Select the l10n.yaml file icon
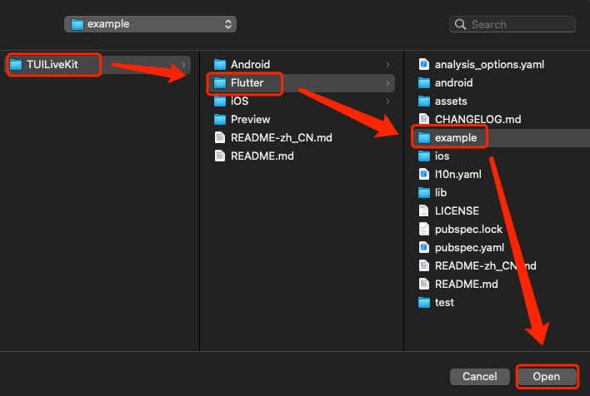 [x=424, y=175]
